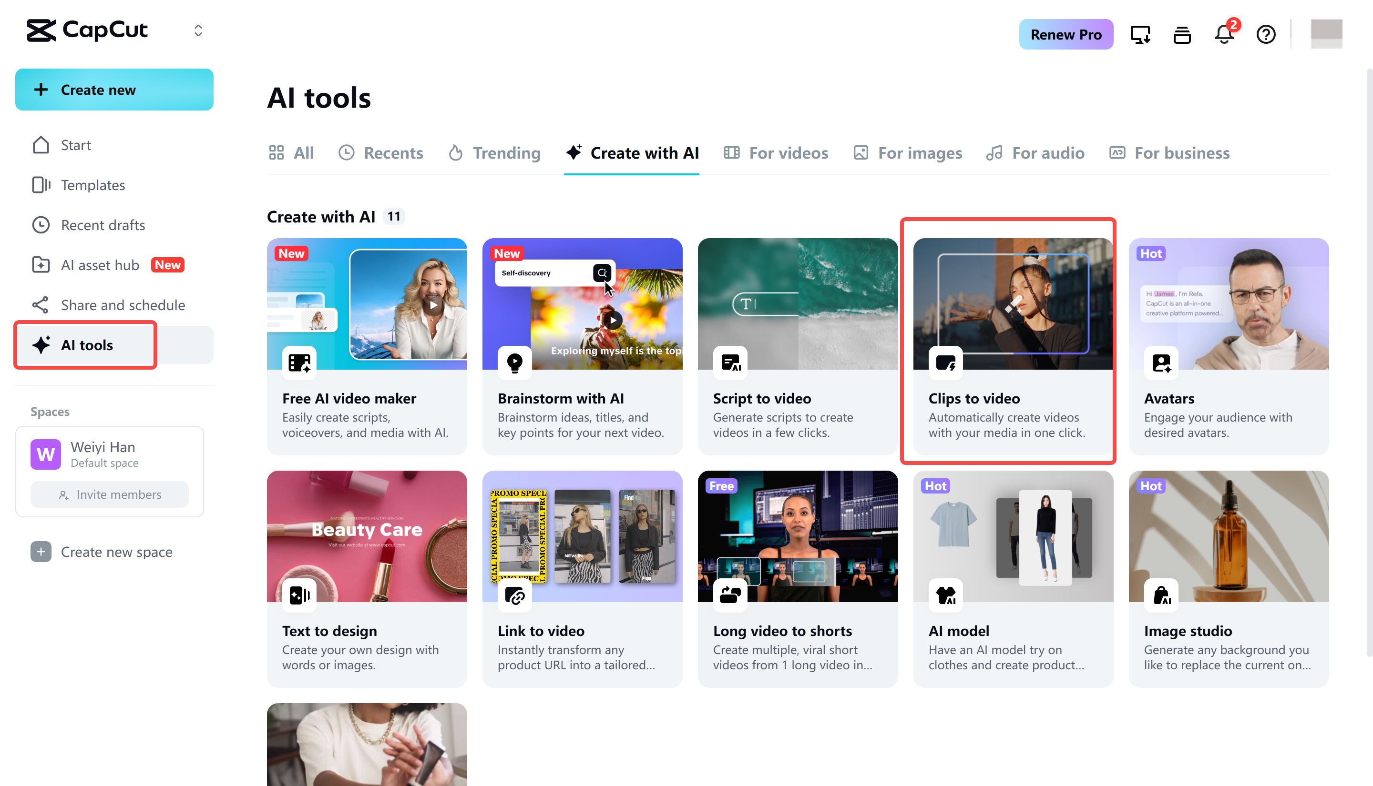Open the notifications bell in the top bar

click(x=1223, y=34)
